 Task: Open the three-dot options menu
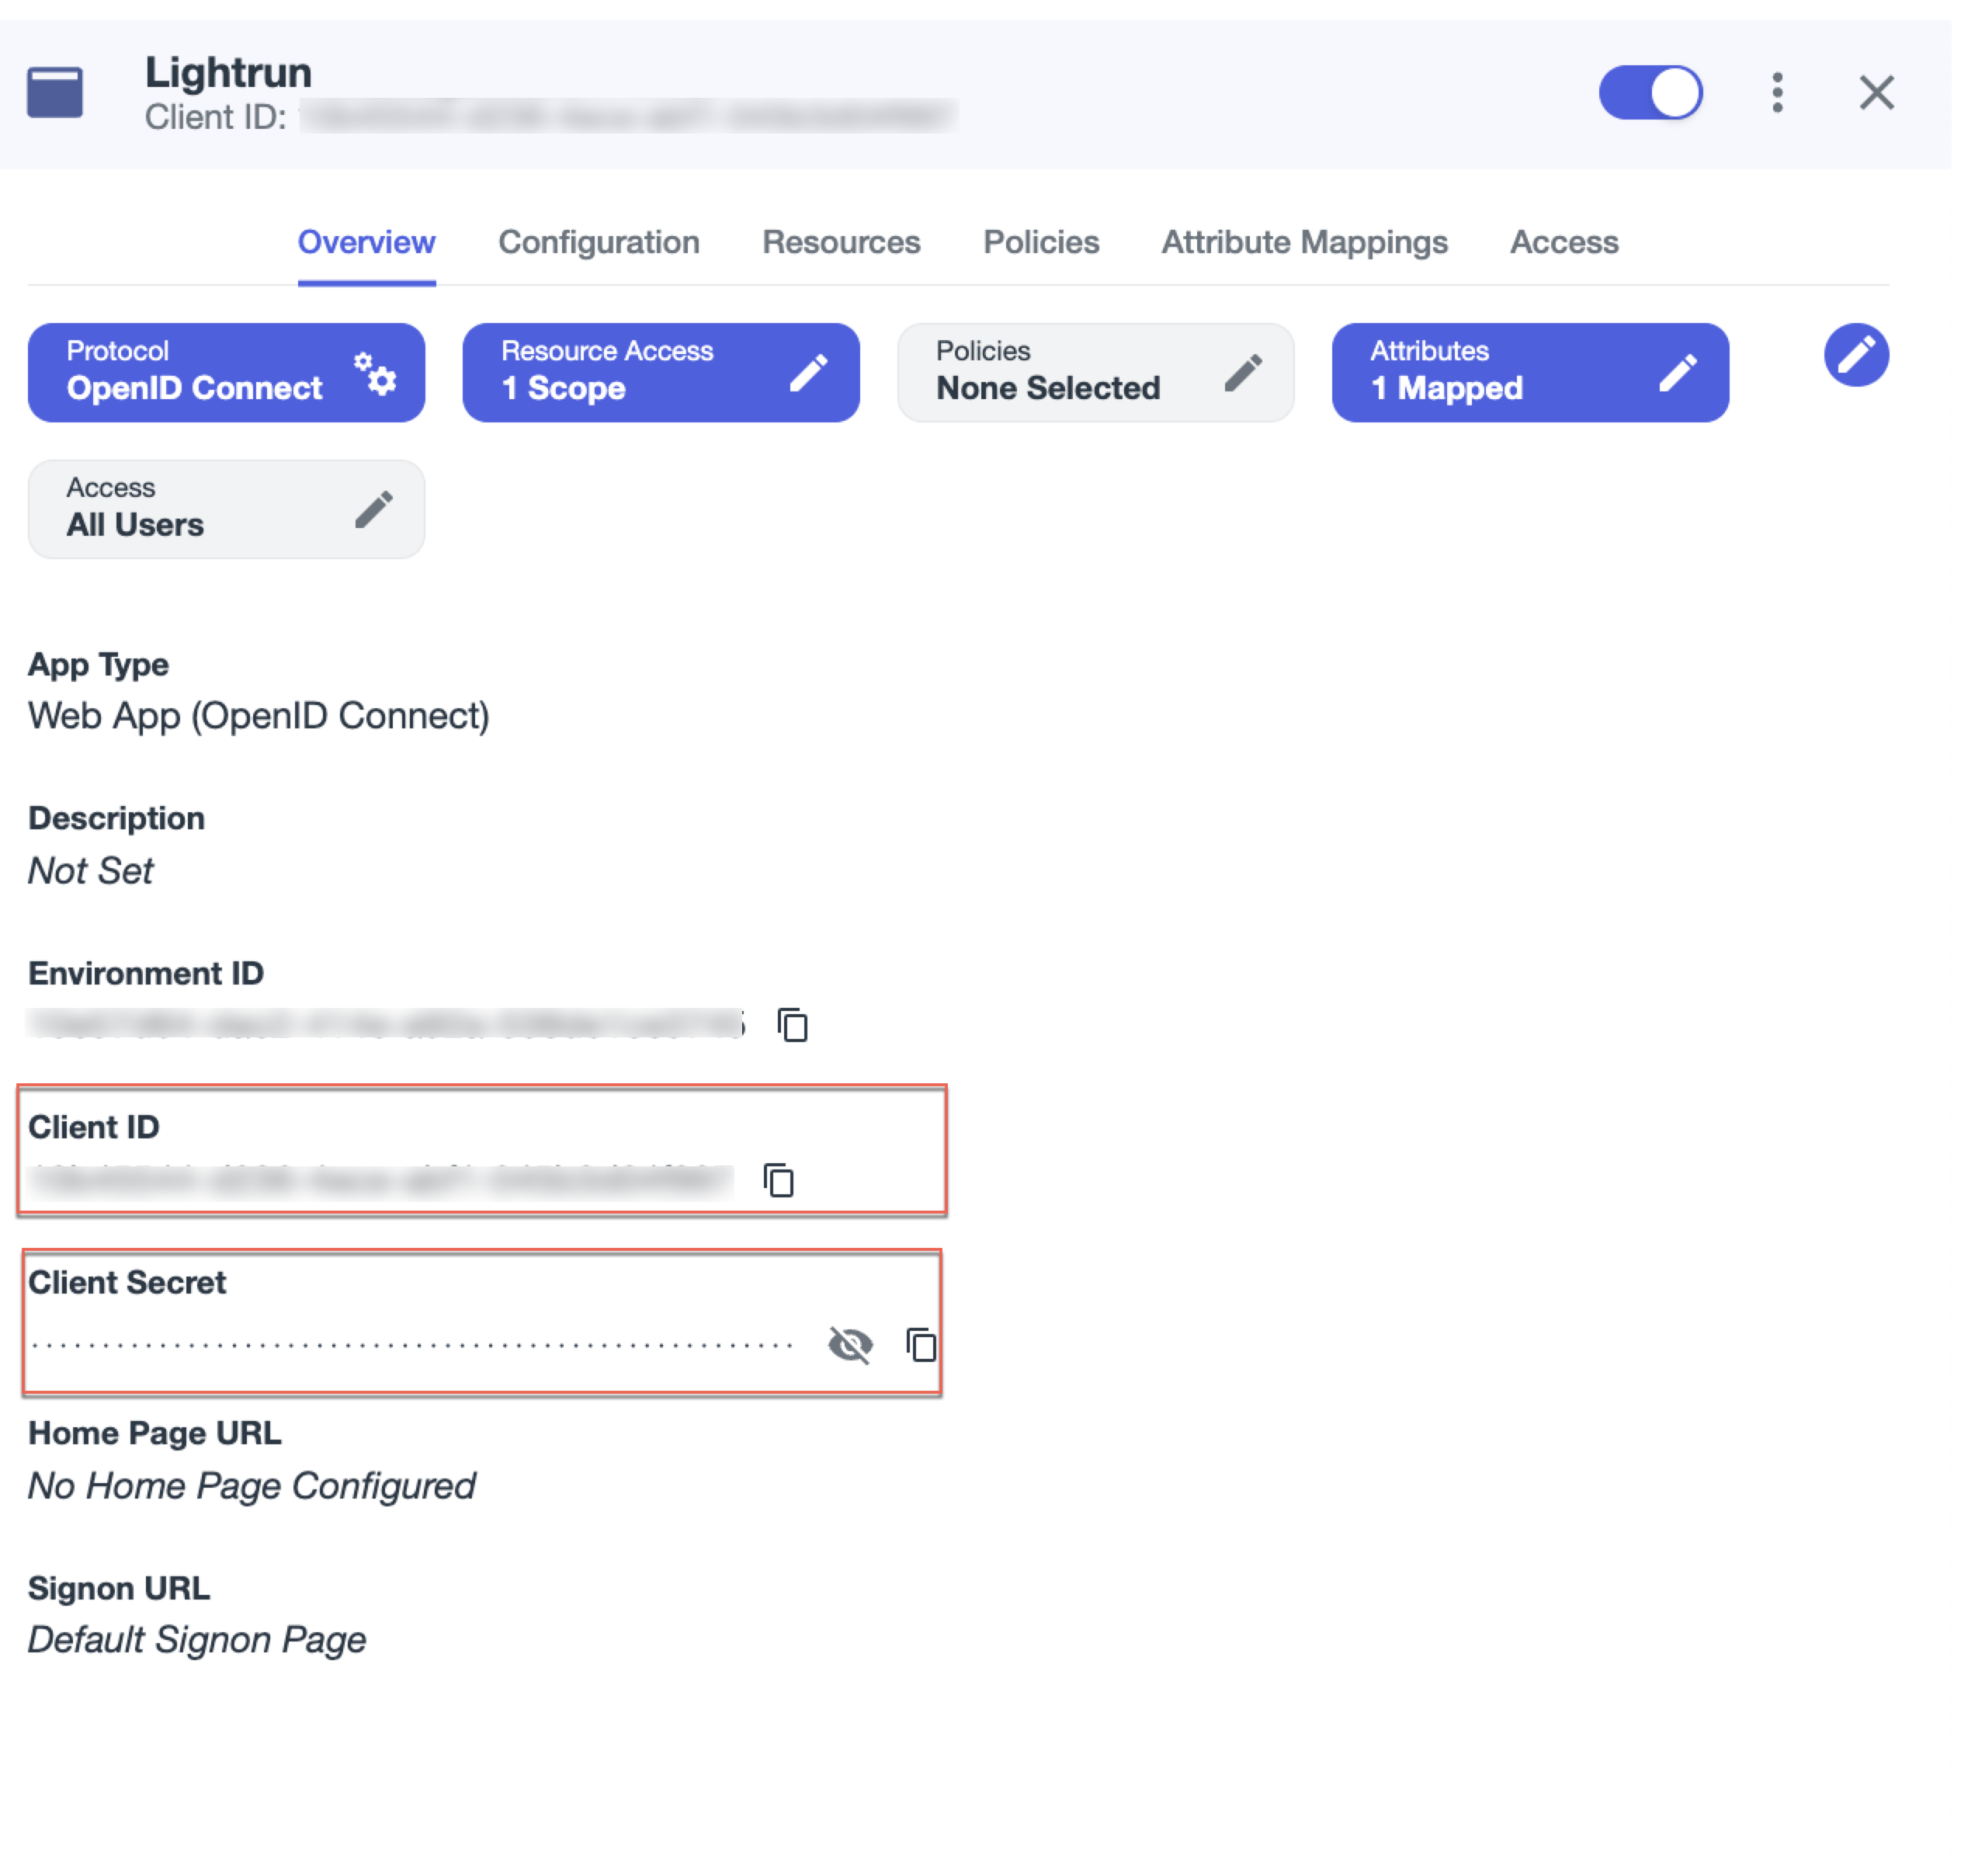(1777, 93)
